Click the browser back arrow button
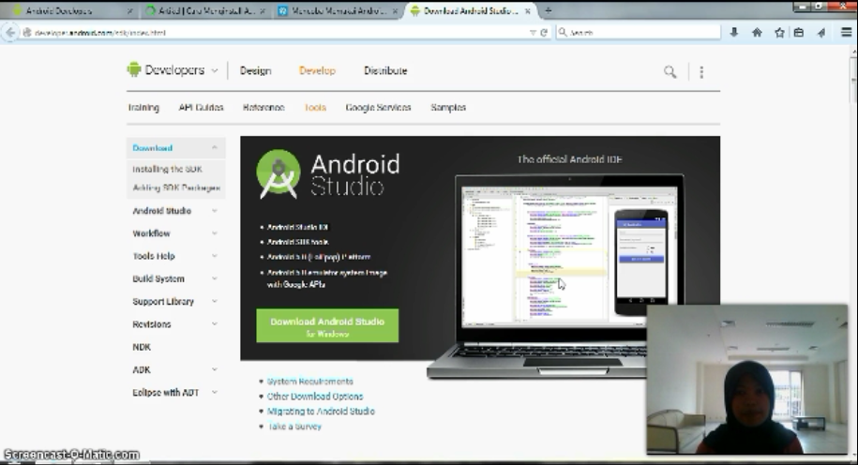Image resolution: width=858 pixels, height=465 pixels. [x=10, y=33]
